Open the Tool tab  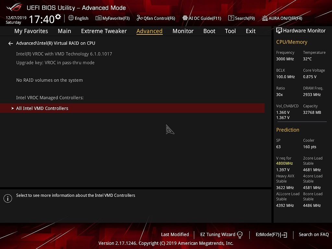point(231,31)
